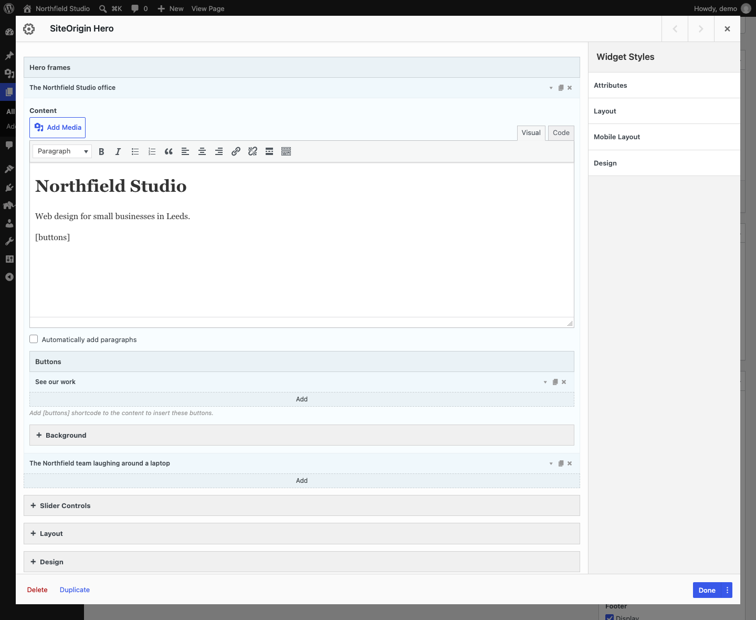
Task: Expand the Background section
Action: click(302, 435)
